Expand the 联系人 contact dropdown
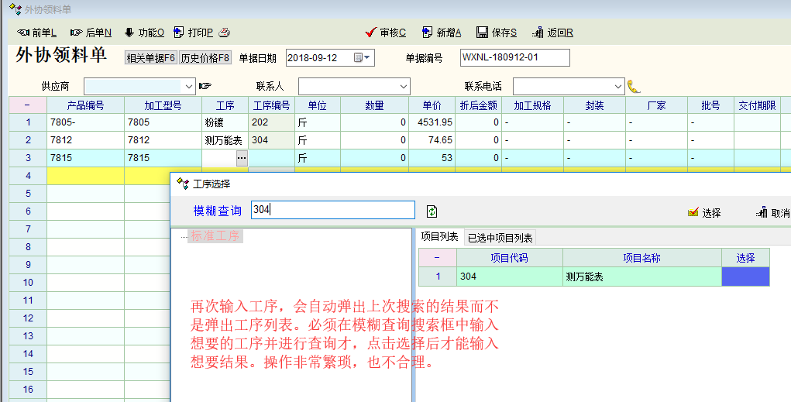 (x=404, y=86)
